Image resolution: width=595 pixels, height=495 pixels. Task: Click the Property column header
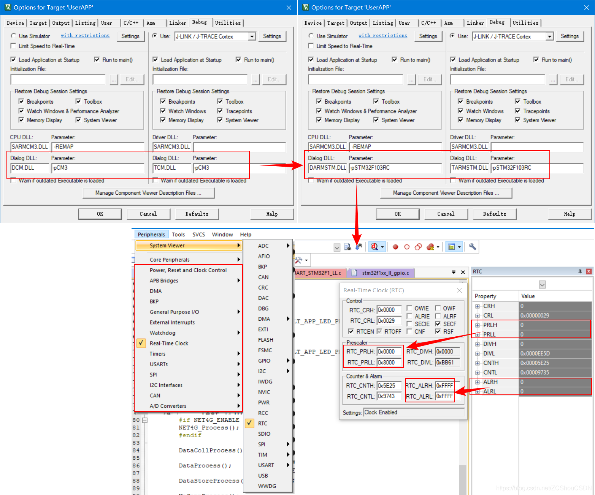click(x=495, y=296)
